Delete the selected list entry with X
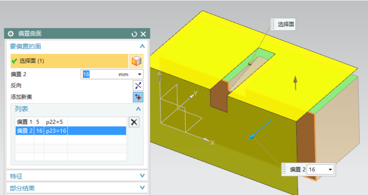The width and height of the screenshot is (368, 195). (134, 122)
